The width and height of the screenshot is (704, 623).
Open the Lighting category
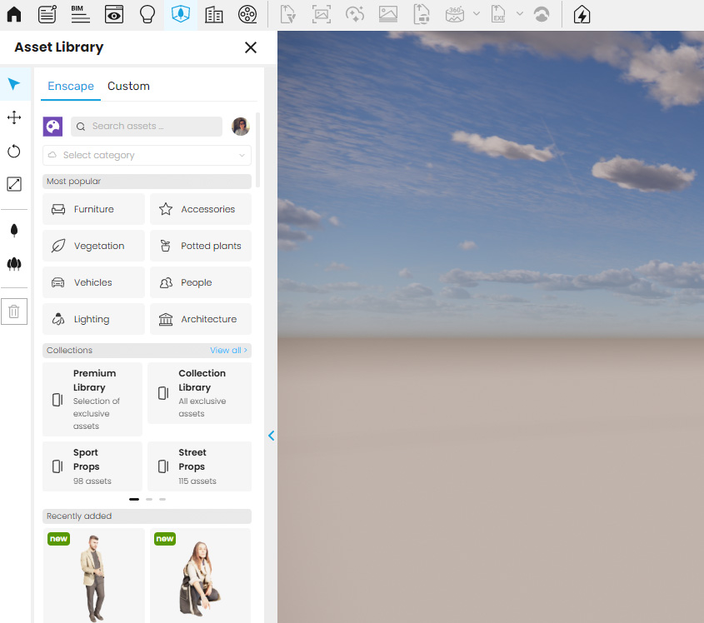(x=93, y=319)
